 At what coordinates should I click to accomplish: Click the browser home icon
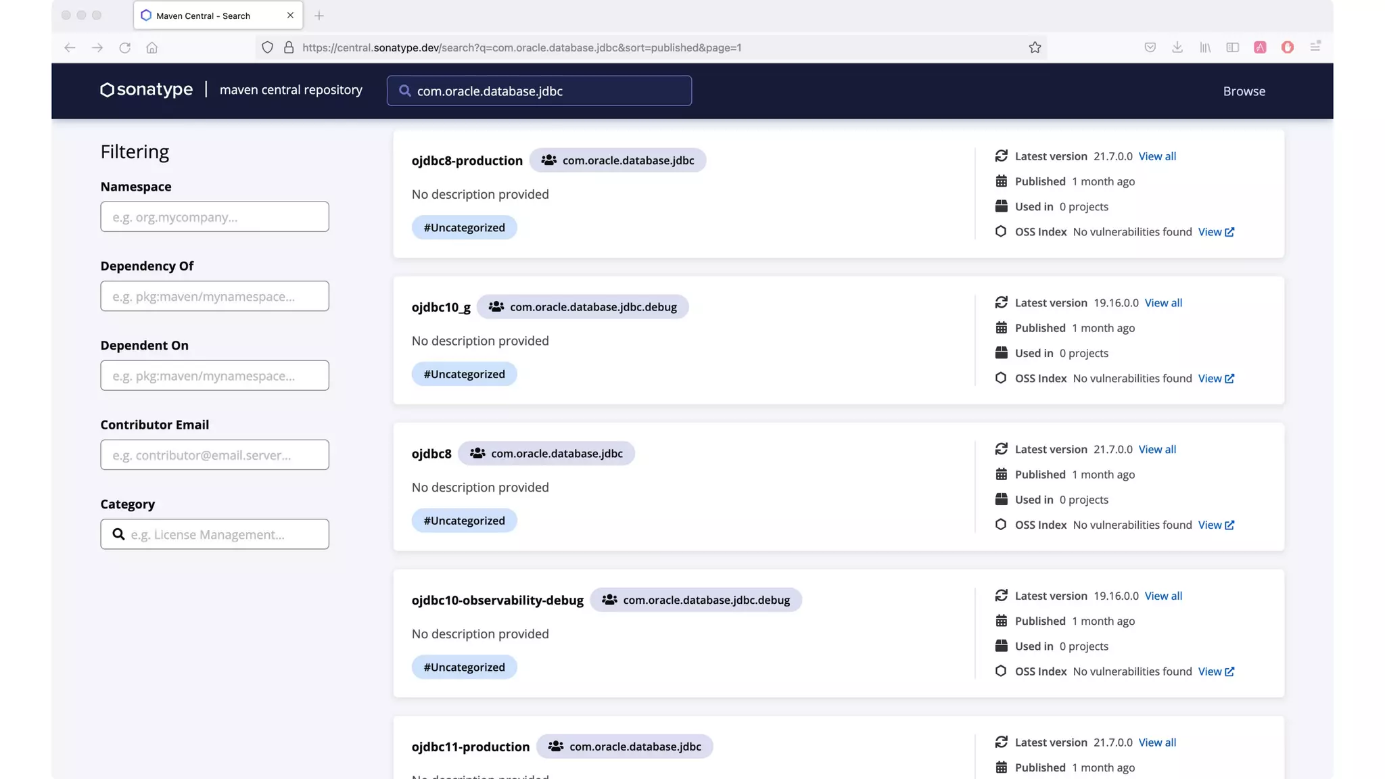[152, 47]
